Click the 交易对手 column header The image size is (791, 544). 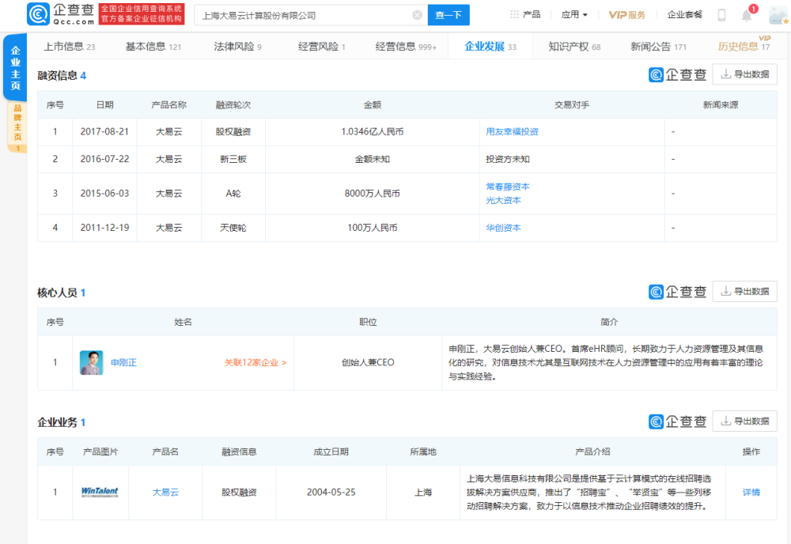pos(572,105)
